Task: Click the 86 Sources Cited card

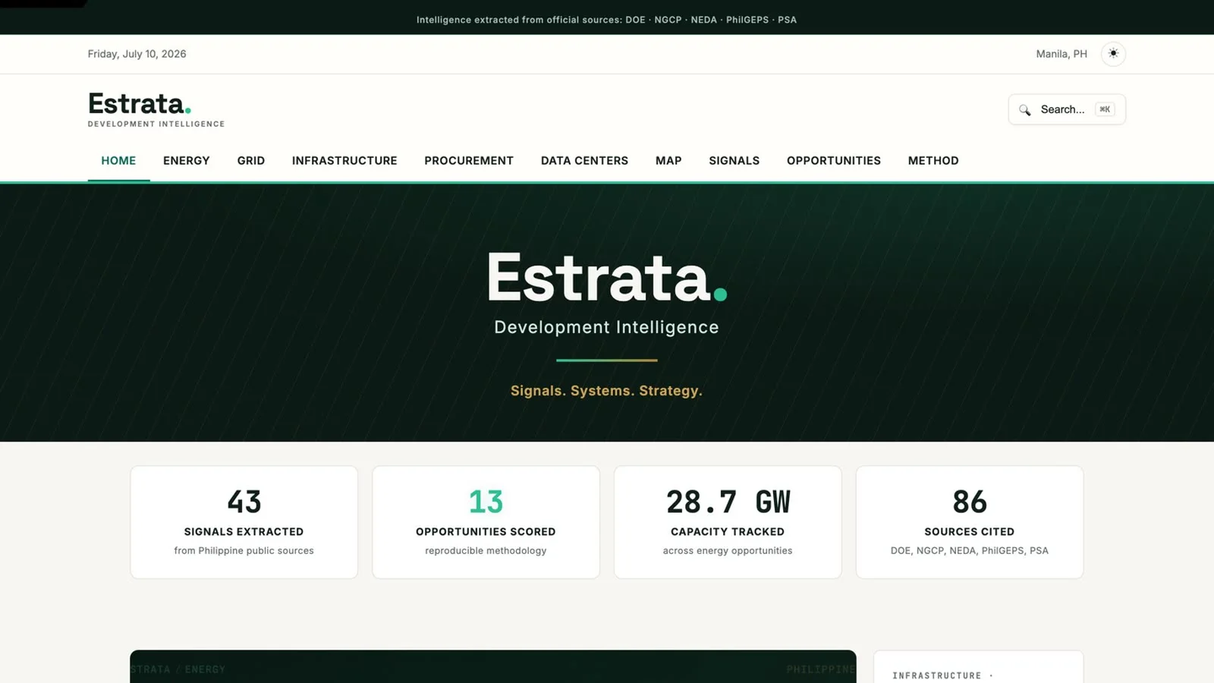Action: (x=970, y=522)
